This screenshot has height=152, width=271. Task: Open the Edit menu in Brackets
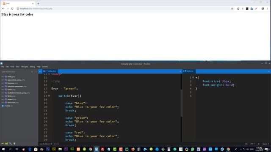(x=7, y=67)
